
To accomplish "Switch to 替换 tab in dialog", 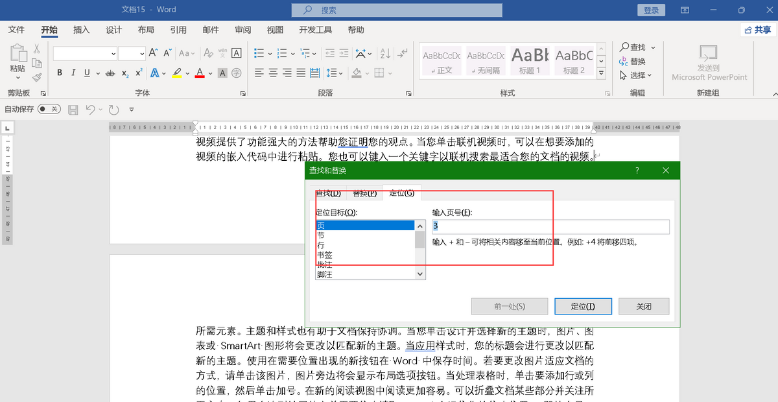I will pos(364,193).
